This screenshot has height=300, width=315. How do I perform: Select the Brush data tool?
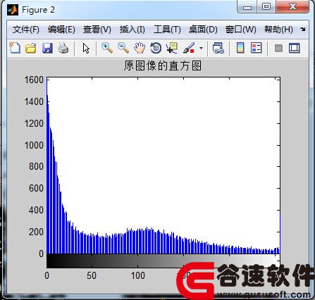189,48
